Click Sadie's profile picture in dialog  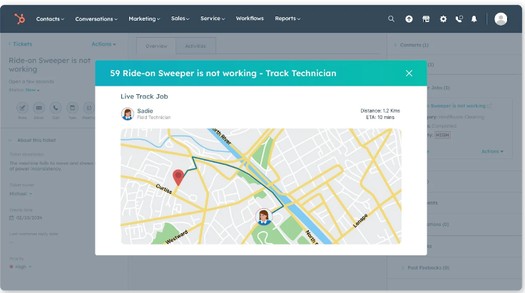(x=128, y=114)
